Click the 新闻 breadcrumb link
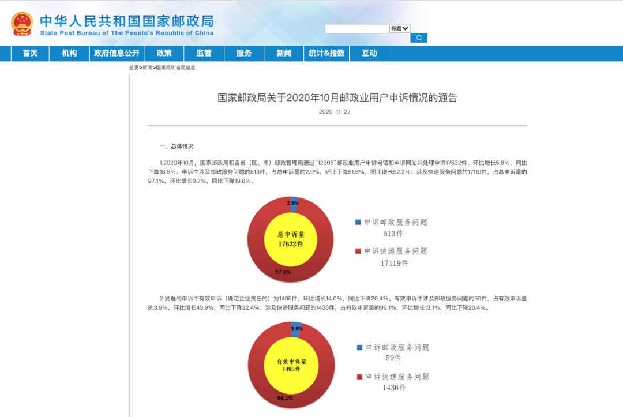Screen dimensions: 623x417 tap(148, 67)
